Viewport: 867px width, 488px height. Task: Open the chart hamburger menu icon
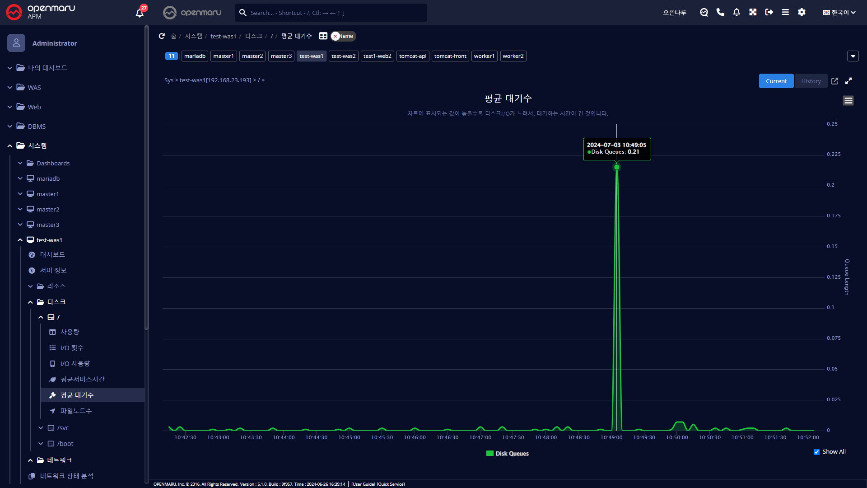pos(848,100)
